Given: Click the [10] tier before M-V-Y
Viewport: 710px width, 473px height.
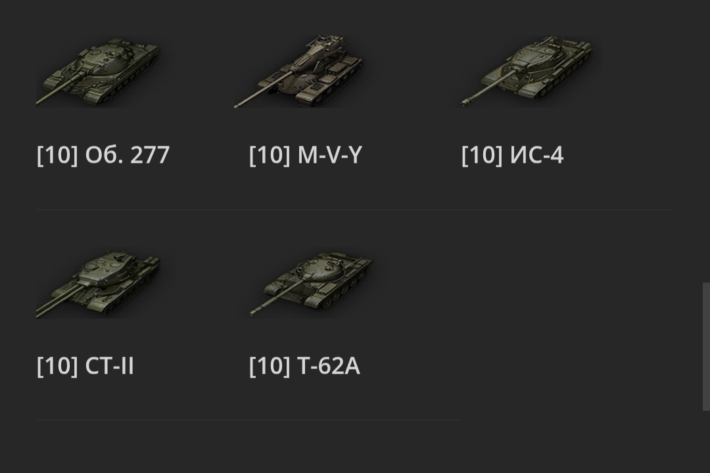Looking at the screenshot, I should coord(270,156).
